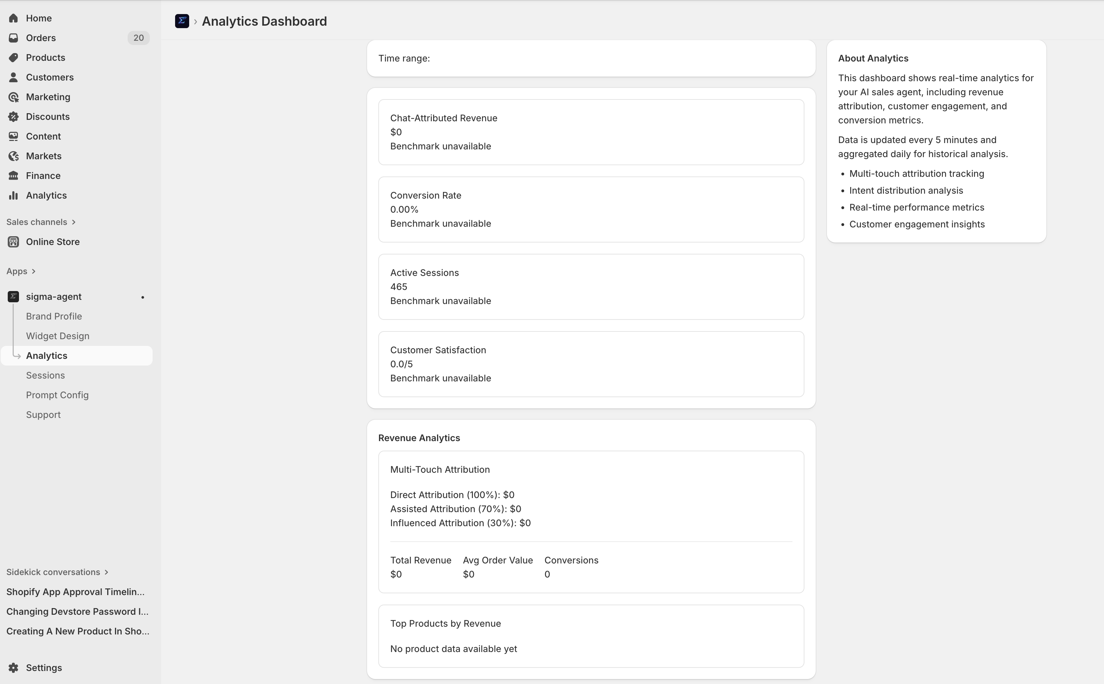Open the Online Store sales channel
The width and height of the screenshot is (1104, 684).
52,241
